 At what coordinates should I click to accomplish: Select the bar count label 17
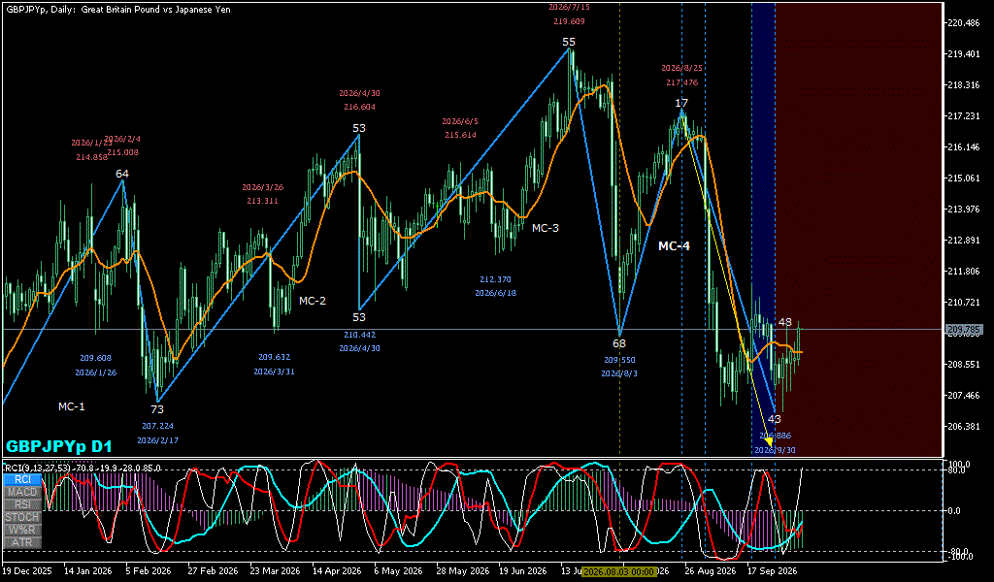tap(681, 103)
